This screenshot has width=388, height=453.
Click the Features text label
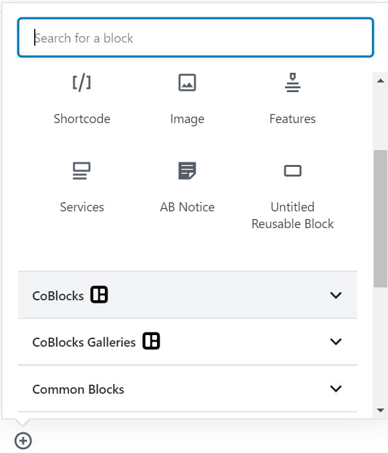coord(293,119)
